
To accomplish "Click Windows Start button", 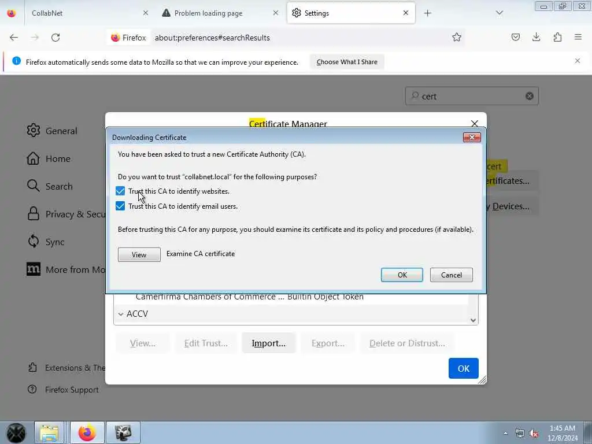I will (16, 433).
